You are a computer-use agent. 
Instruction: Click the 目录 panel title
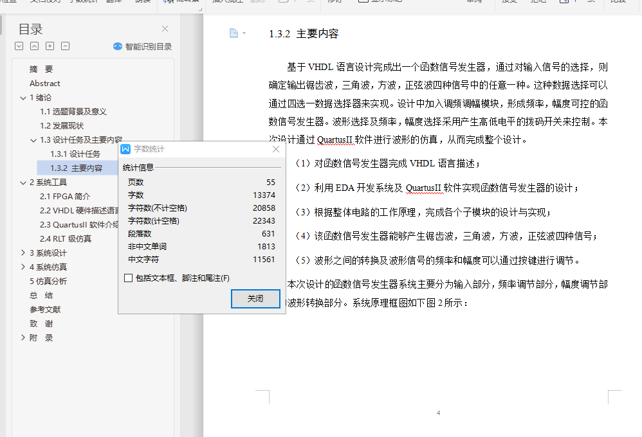[31, 29]
